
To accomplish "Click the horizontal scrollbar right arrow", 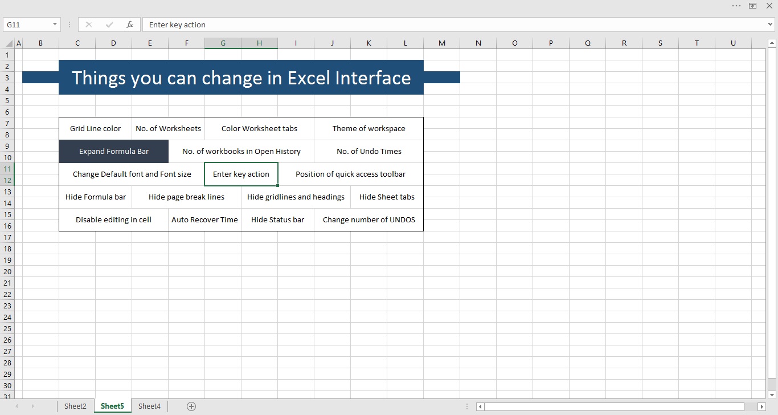I will (x=762, y=406).
